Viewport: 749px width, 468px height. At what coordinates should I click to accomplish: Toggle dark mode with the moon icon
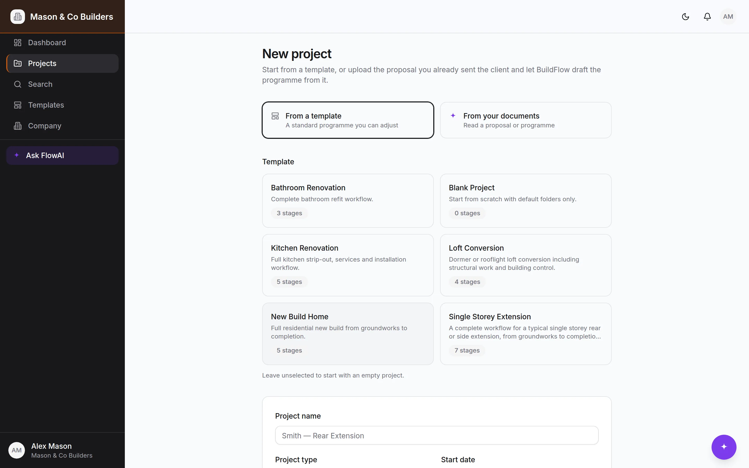pos(685,17)
